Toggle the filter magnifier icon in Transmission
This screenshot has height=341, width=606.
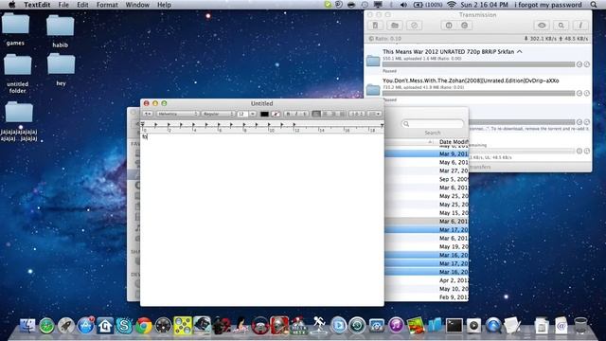coord(561,26)
